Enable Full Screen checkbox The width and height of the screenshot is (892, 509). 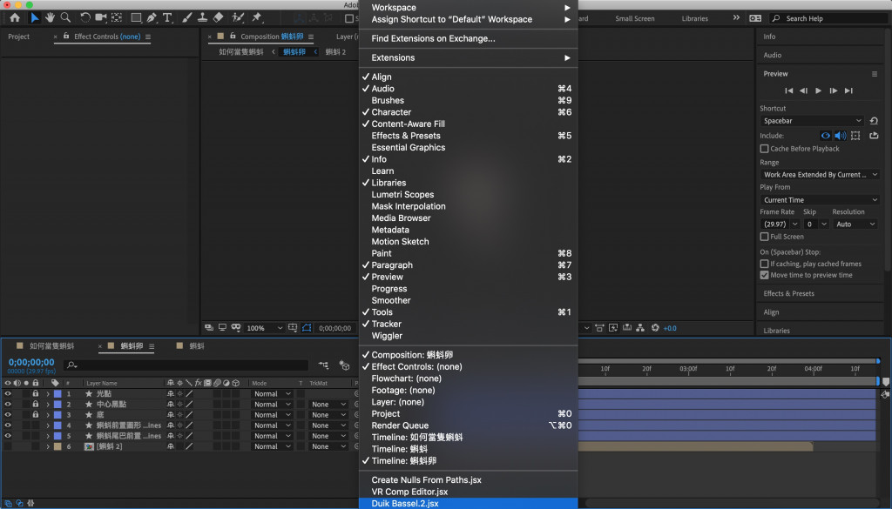click(x=764, y=237)
